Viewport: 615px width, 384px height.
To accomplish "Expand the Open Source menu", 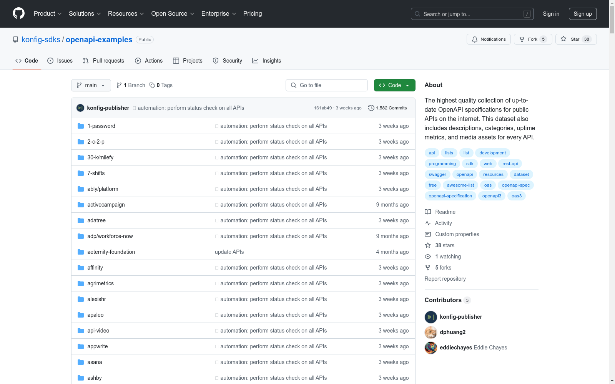I will [x=173, y=14].
